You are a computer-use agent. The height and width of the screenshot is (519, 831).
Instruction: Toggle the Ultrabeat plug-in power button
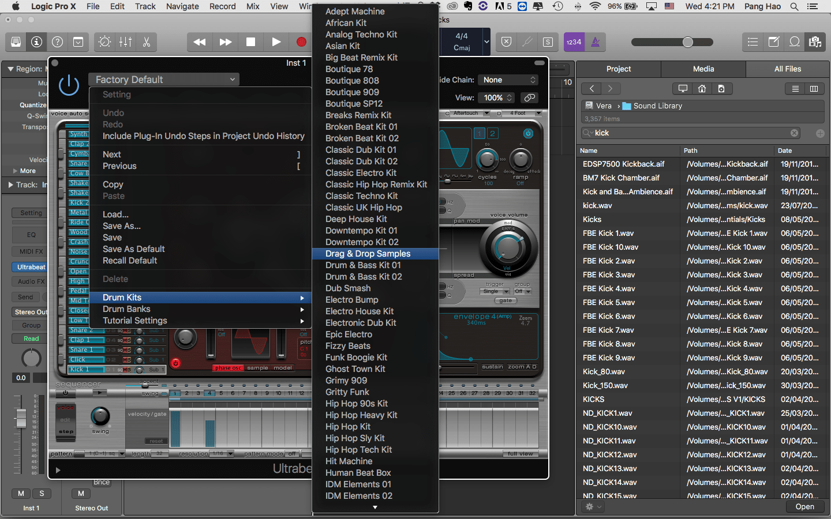pos(69,85)
